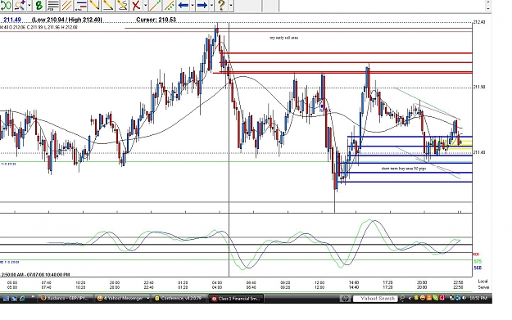Click the taskbar search magnifier icon
Image resolution: width=512 pixels, height=320 pixels.
[402, 299]
